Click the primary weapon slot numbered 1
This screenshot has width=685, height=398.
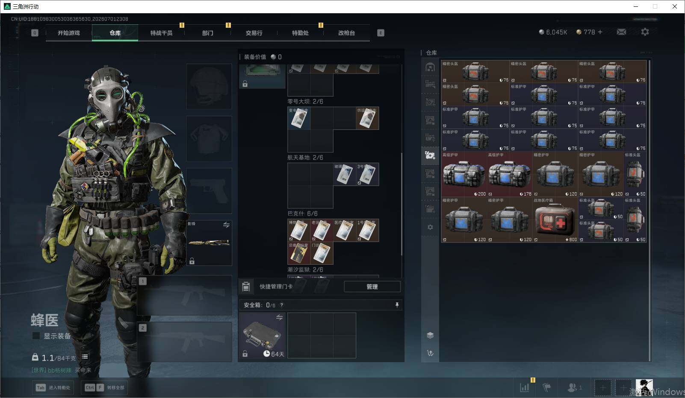tap(184, 295)
